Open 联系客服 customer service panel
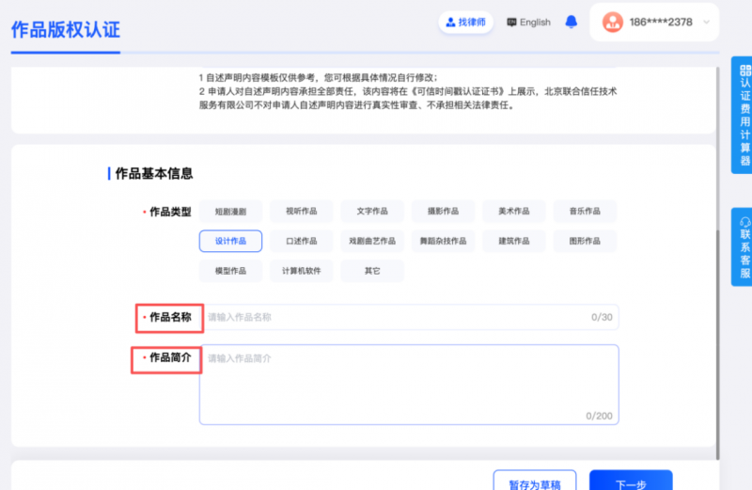The image size is (752, 490). [744, 246]
